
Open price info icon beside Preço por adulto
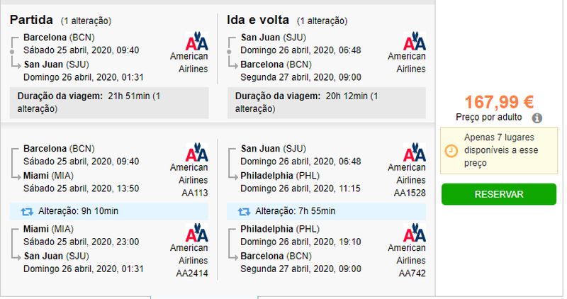coord(537,118)
